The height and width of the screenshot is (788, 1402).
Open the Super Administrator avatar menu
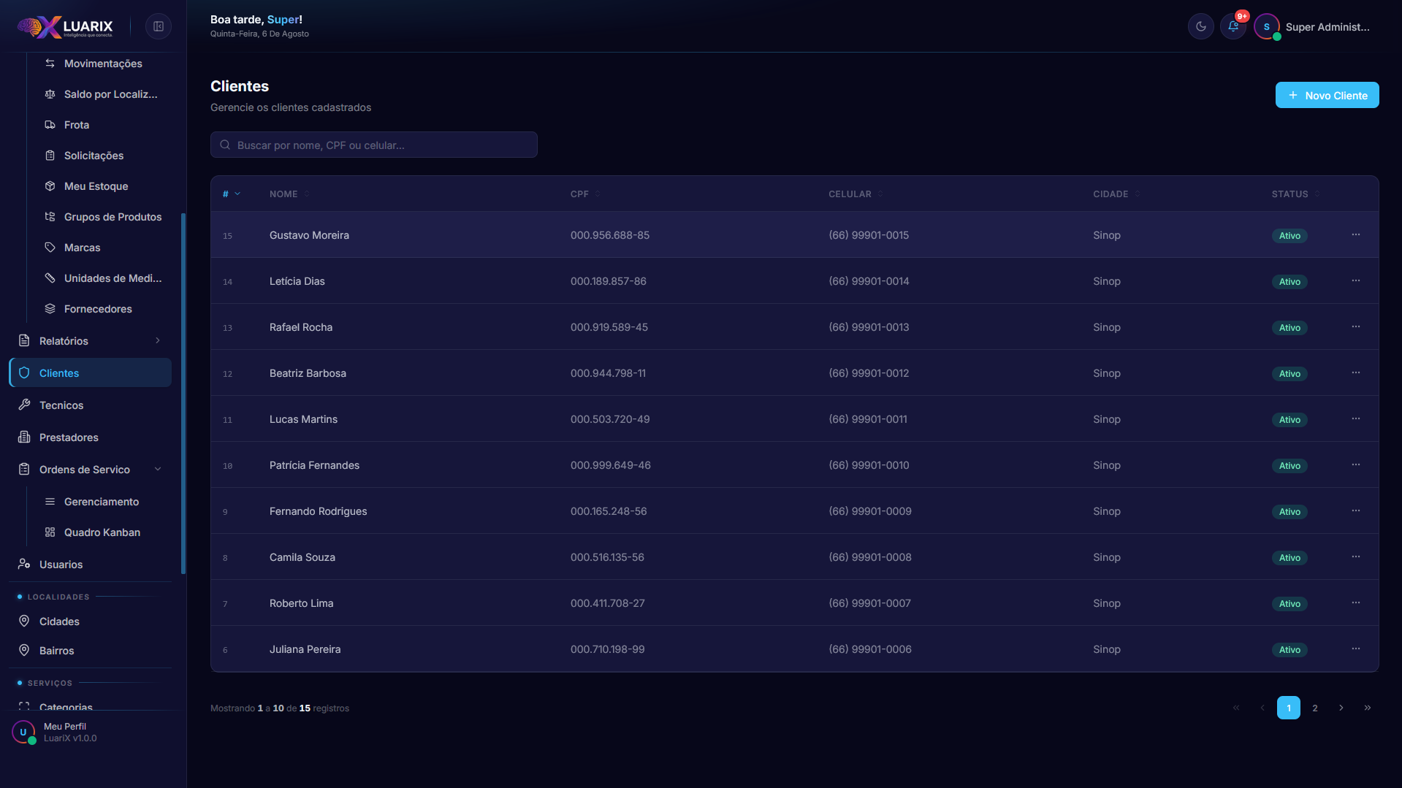(1267, 26)
